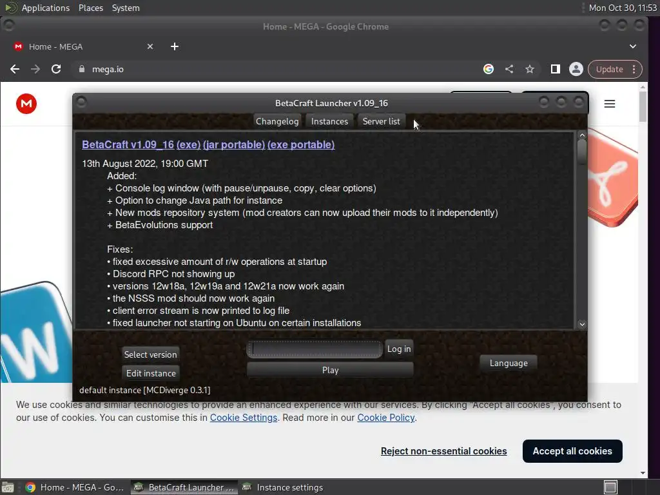This screenshot has height=495, width=660.
Task: Go forward in Chrome
Action: (35, 69)
